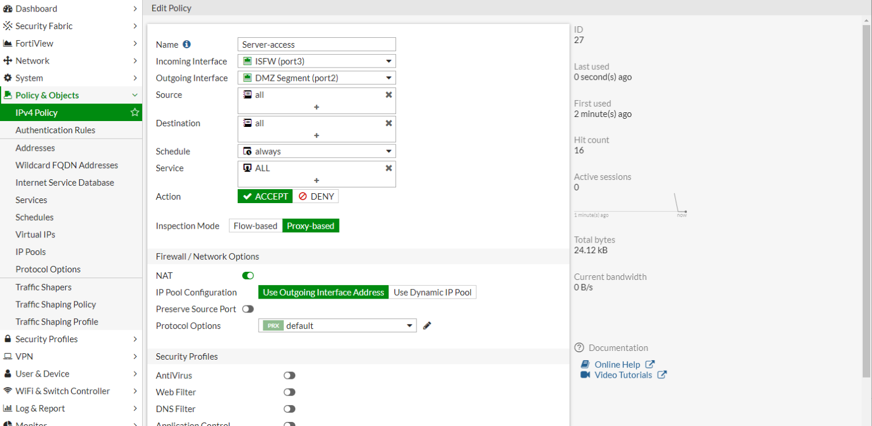Expand the FortiView chevron

[135, 44]
